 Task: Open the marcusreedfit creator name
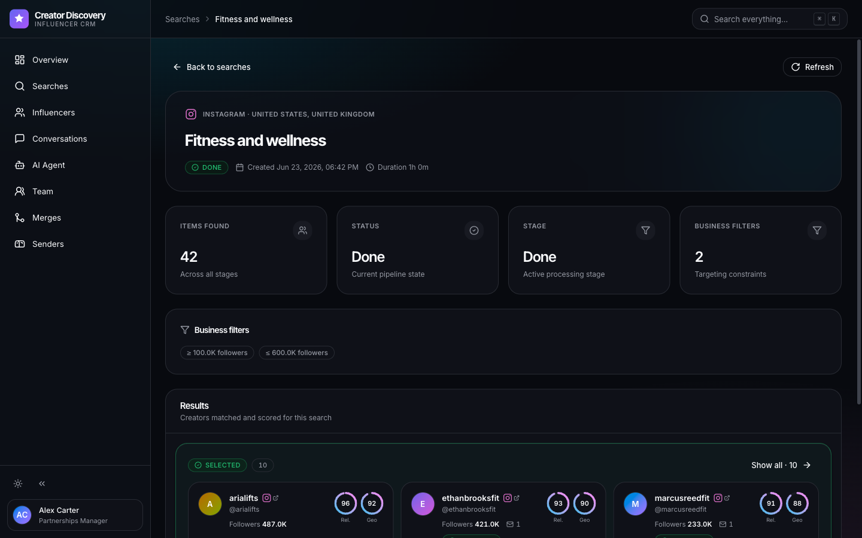click(682, 498)
